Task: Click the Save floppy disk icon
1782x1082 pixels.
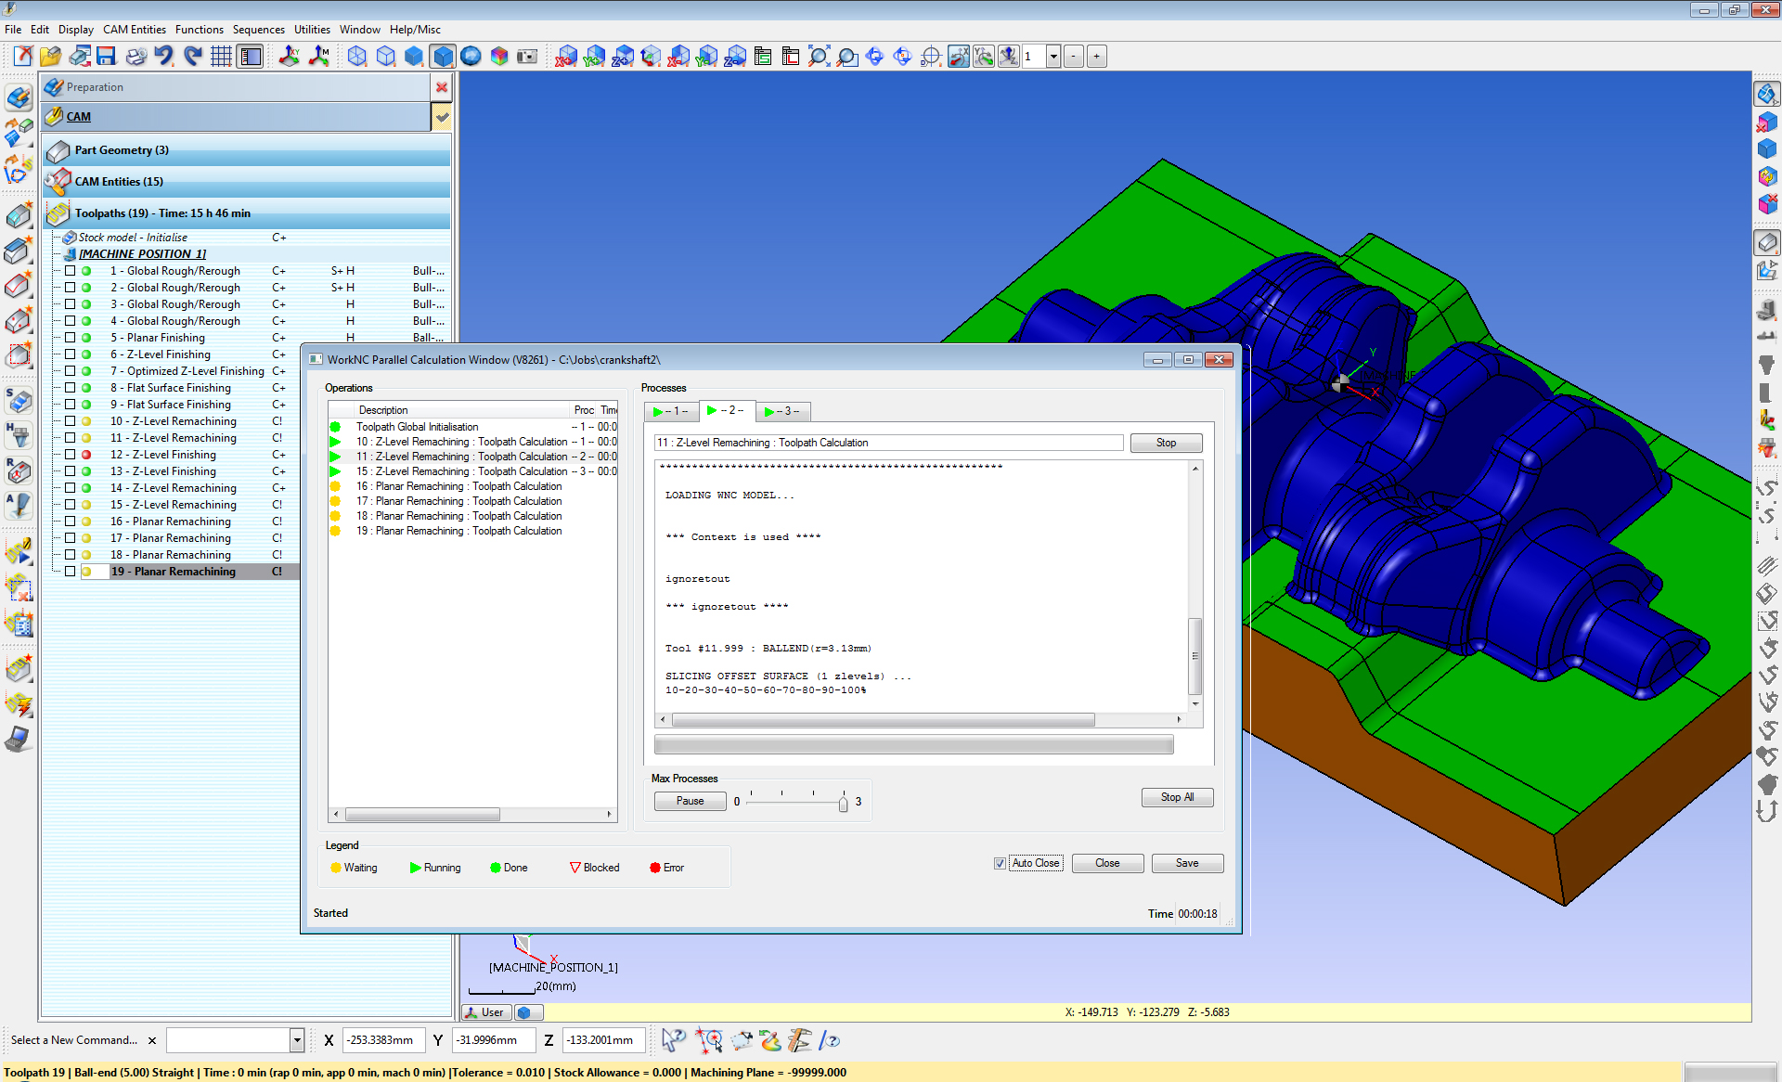Action: [106, 57]
